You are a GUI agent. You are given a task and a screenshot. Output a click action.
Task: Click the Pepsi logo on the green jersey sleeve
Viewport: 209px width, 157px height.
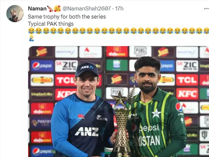[179, 107]
